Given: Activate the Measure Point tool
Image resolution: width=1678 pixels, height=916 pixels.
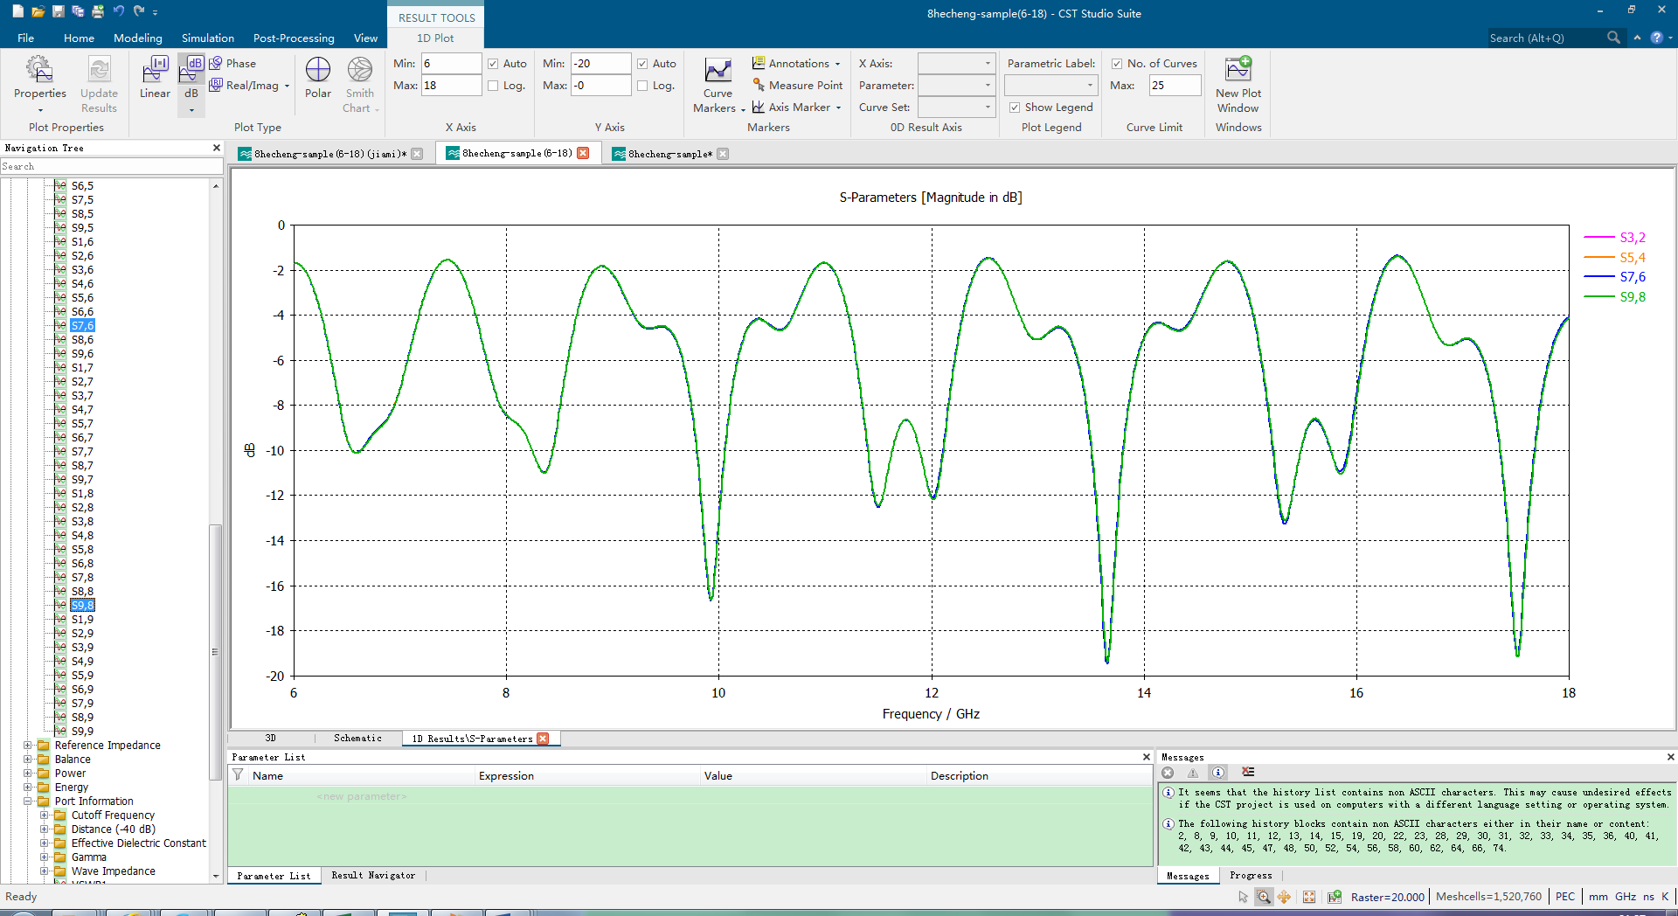Looking at the screenshot, I should [x=797, y=85].
